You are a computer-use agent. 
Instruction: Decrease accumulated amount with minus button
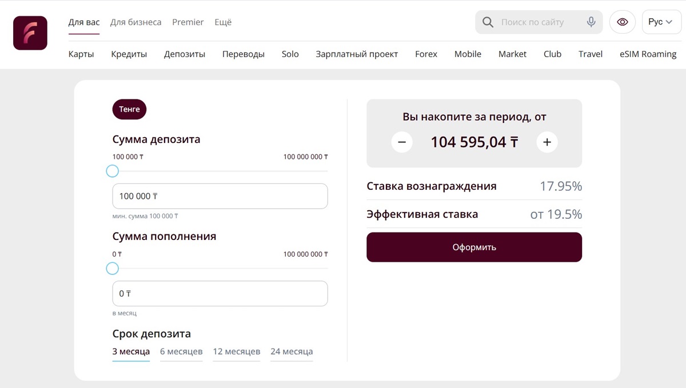402,142
